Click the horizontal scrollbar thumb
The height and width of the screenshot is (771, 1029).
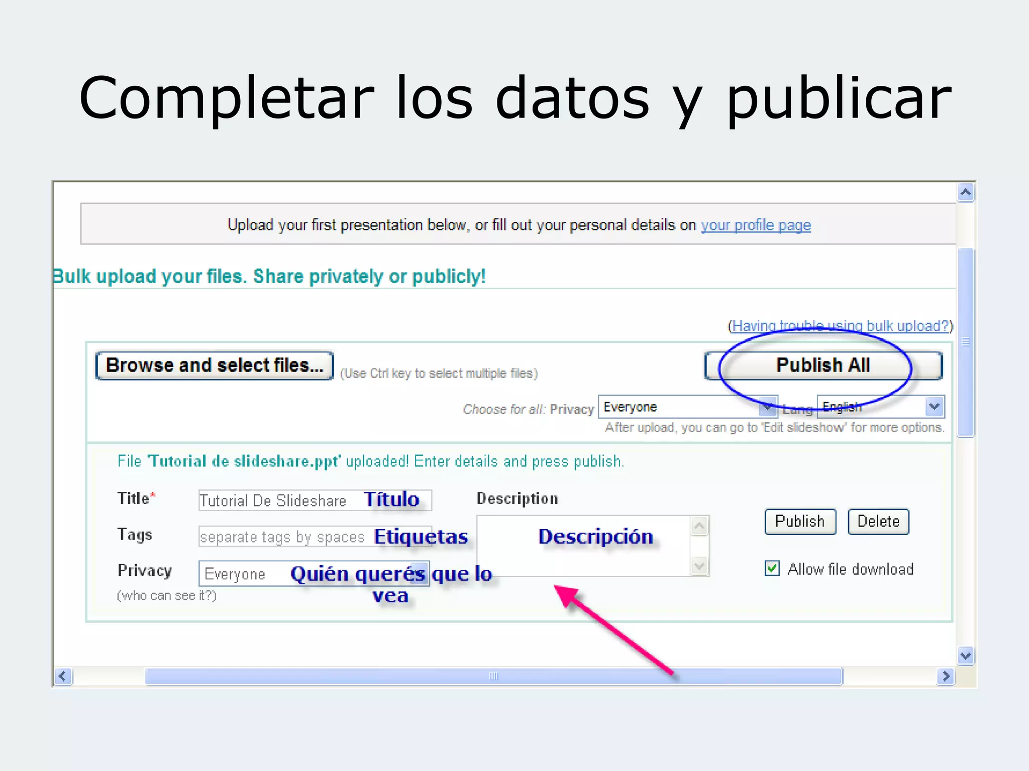[494, 676]
